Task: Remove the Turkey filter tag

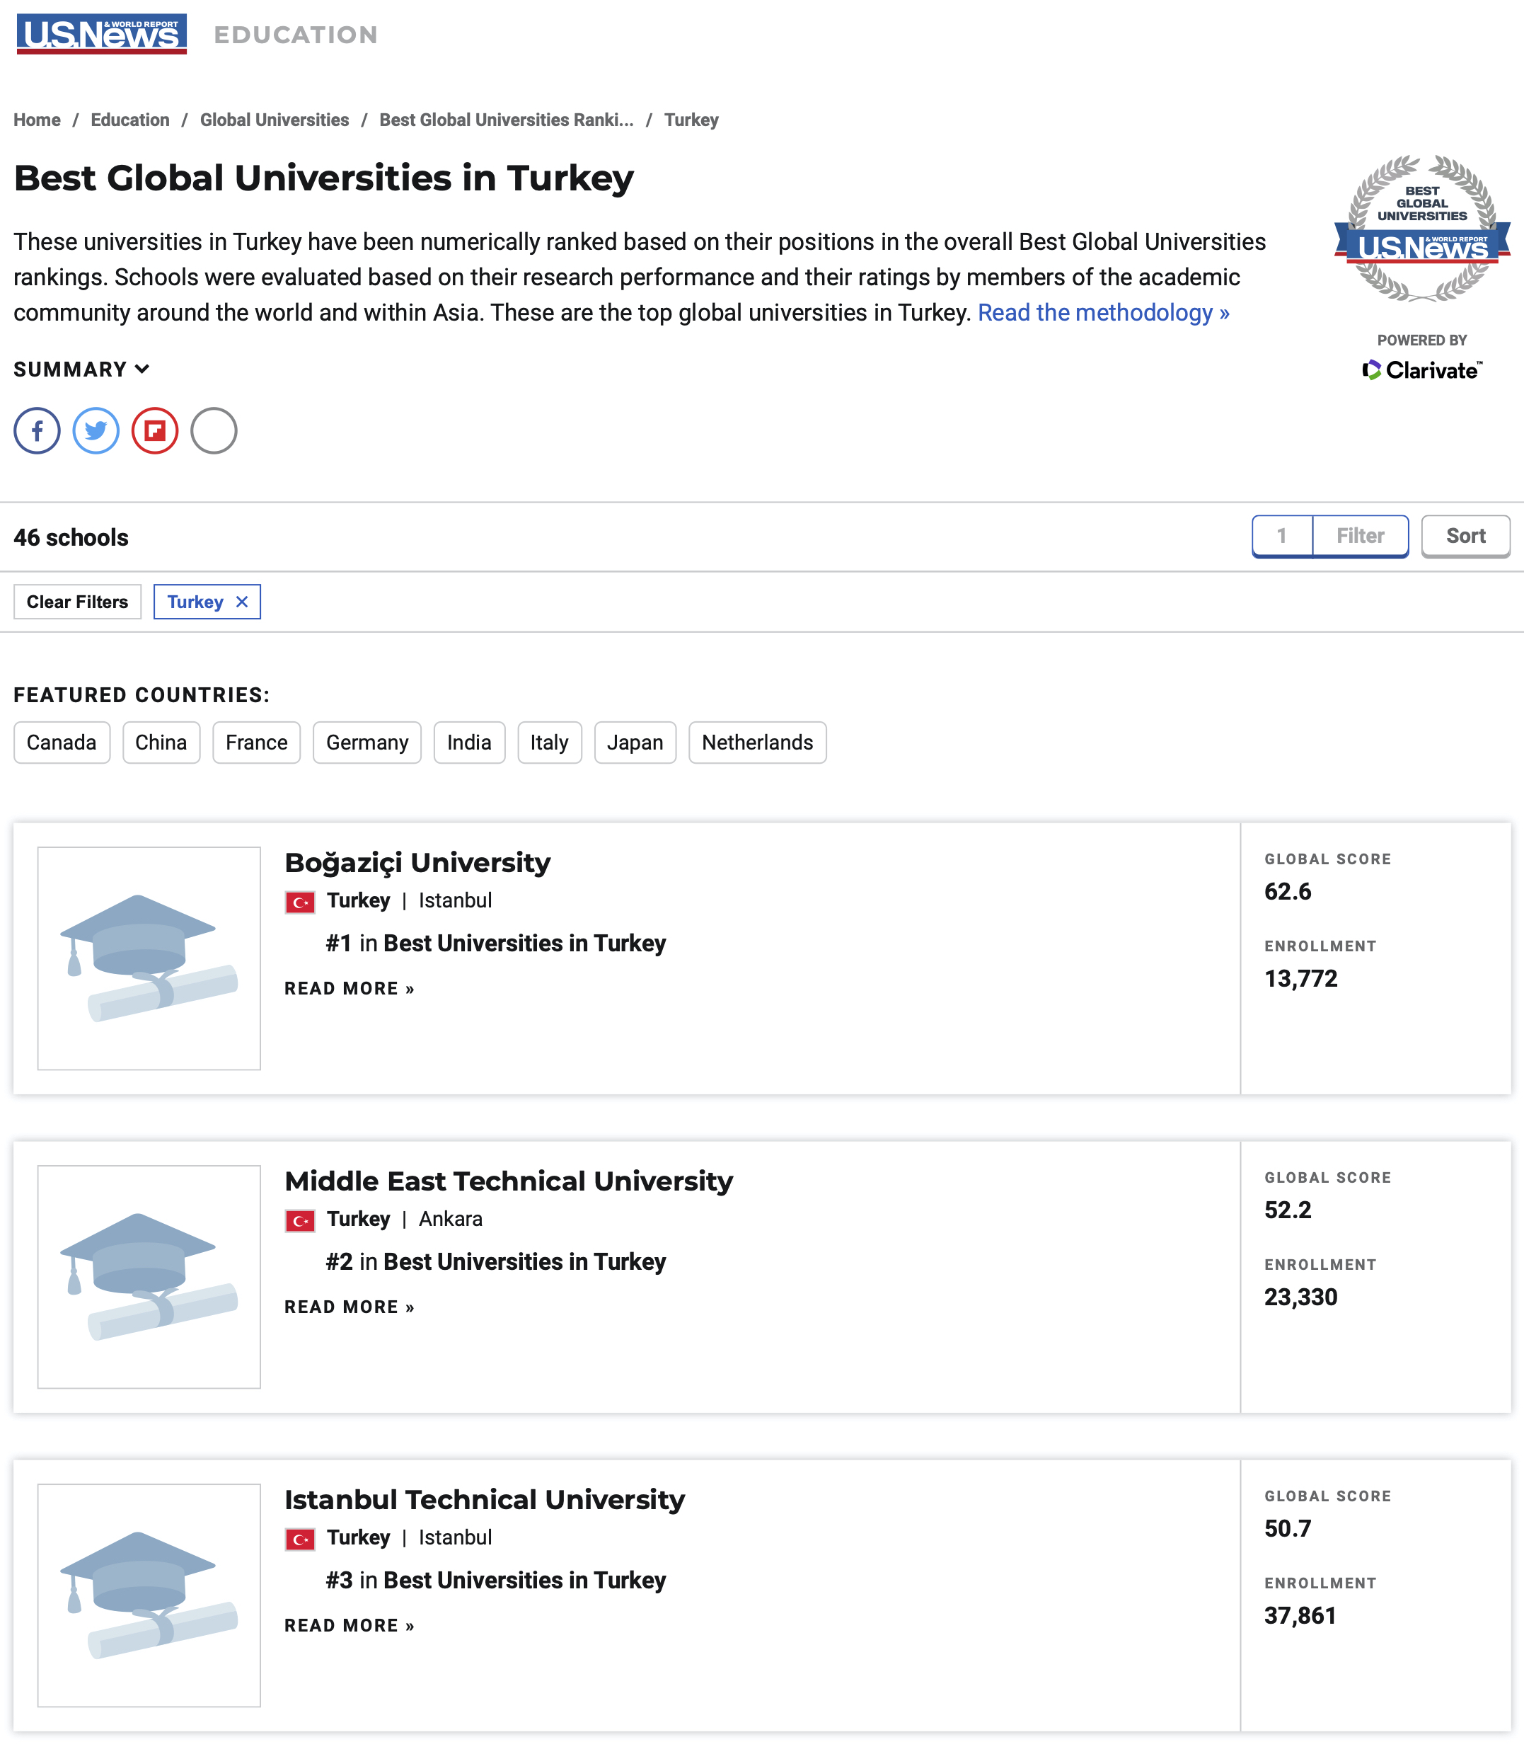Action: pos(243,602)
